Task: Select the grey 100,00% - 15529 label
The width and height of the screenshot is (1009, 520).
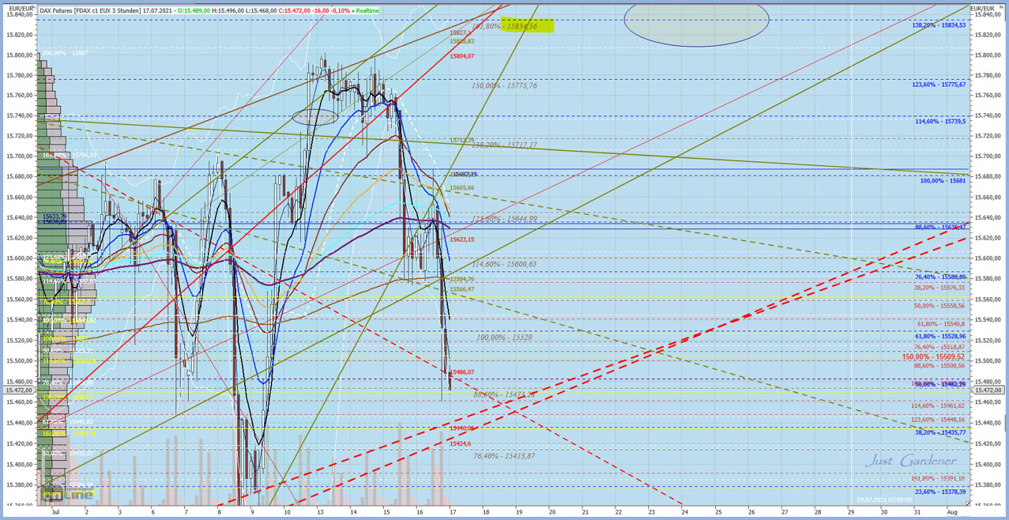Action: click(503, 337)
